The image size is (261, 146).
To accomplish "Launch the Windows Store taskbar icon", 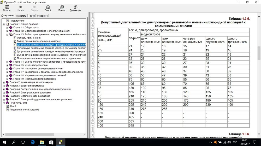I will click(51, 142).
